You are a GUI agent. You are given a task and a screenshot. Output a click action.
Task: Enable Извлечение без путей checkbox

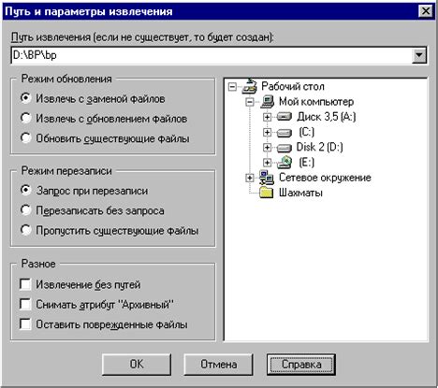pyautogui.click(x=25, y=284)
